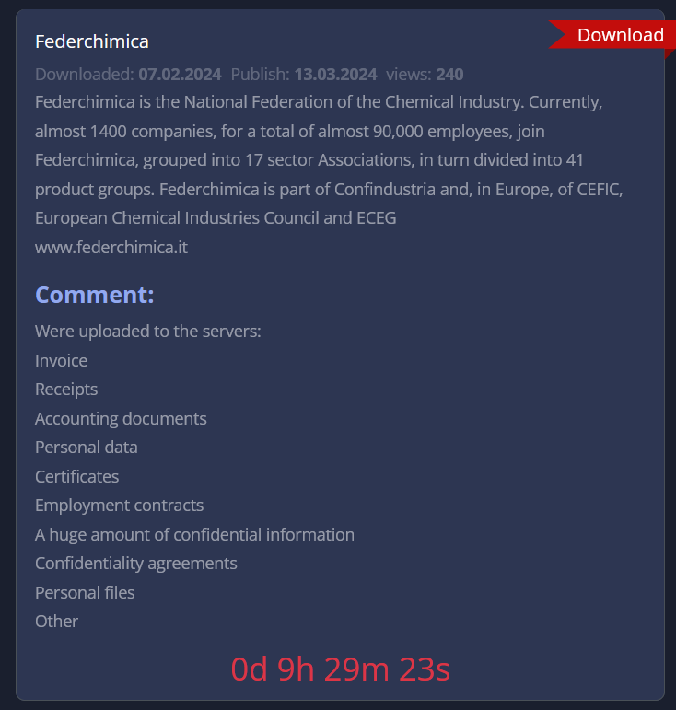Click the Downloaded date 07.02.2024
The height and width of the screenshot is (710, 676).
click(x=180, y=74)
